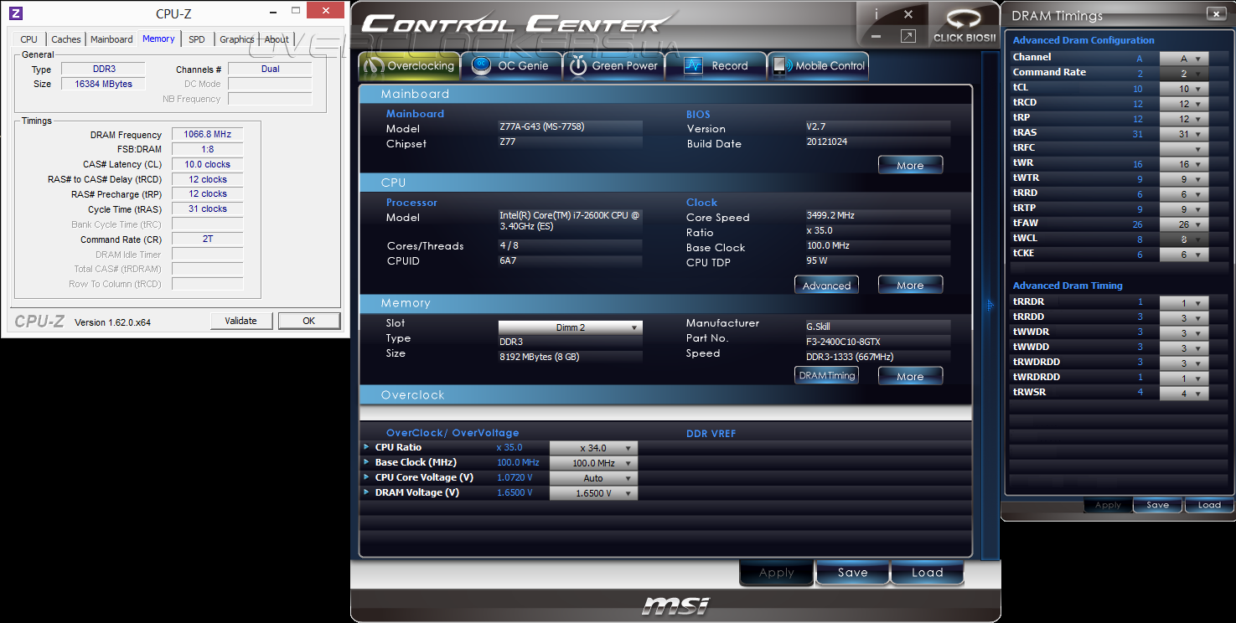Image resolution: width=1236 pixels, height=623 pixels.
Task: Click the part number F3-2400C10-8GTX
Action: point(843,342)
